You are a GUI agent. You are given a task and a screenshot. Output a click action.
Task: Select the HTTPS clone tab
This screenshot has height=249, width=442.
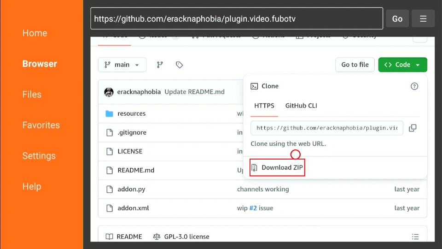pyautogui.click(x=264, y=106)
